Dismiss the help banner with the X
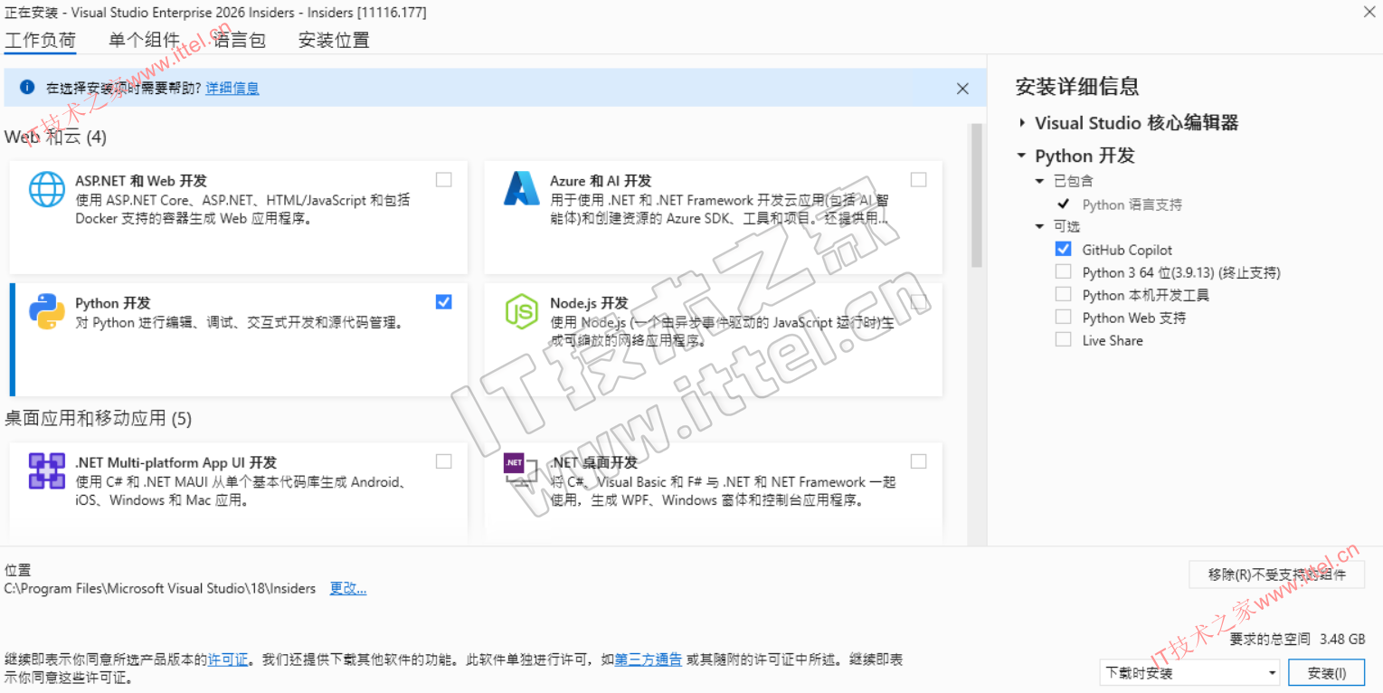Viewport: 1383px width, 693px height. click(962, 89)
